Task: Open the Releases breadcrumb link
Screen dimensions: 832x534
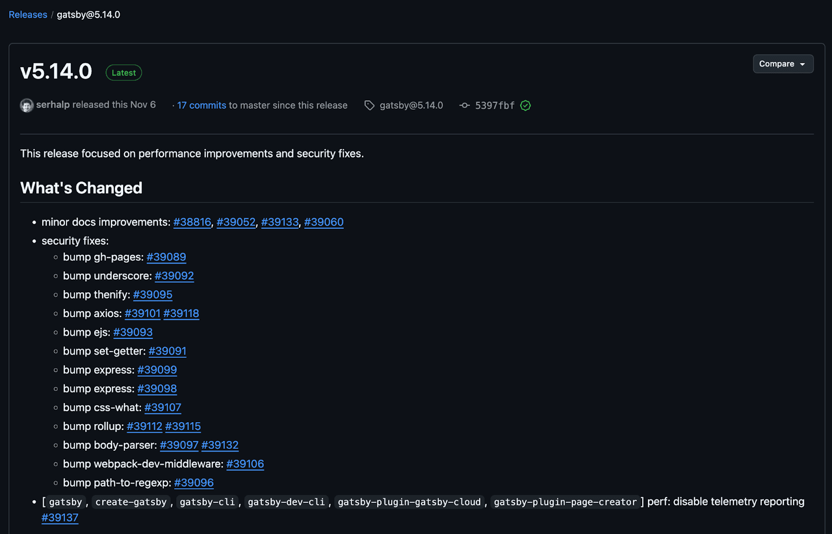Action: pyautogui.click(x=28, y=15)
